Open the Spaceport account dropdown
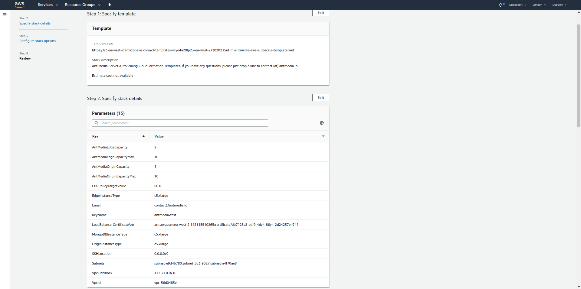This screenshot has width=581, height=289. 518,5
